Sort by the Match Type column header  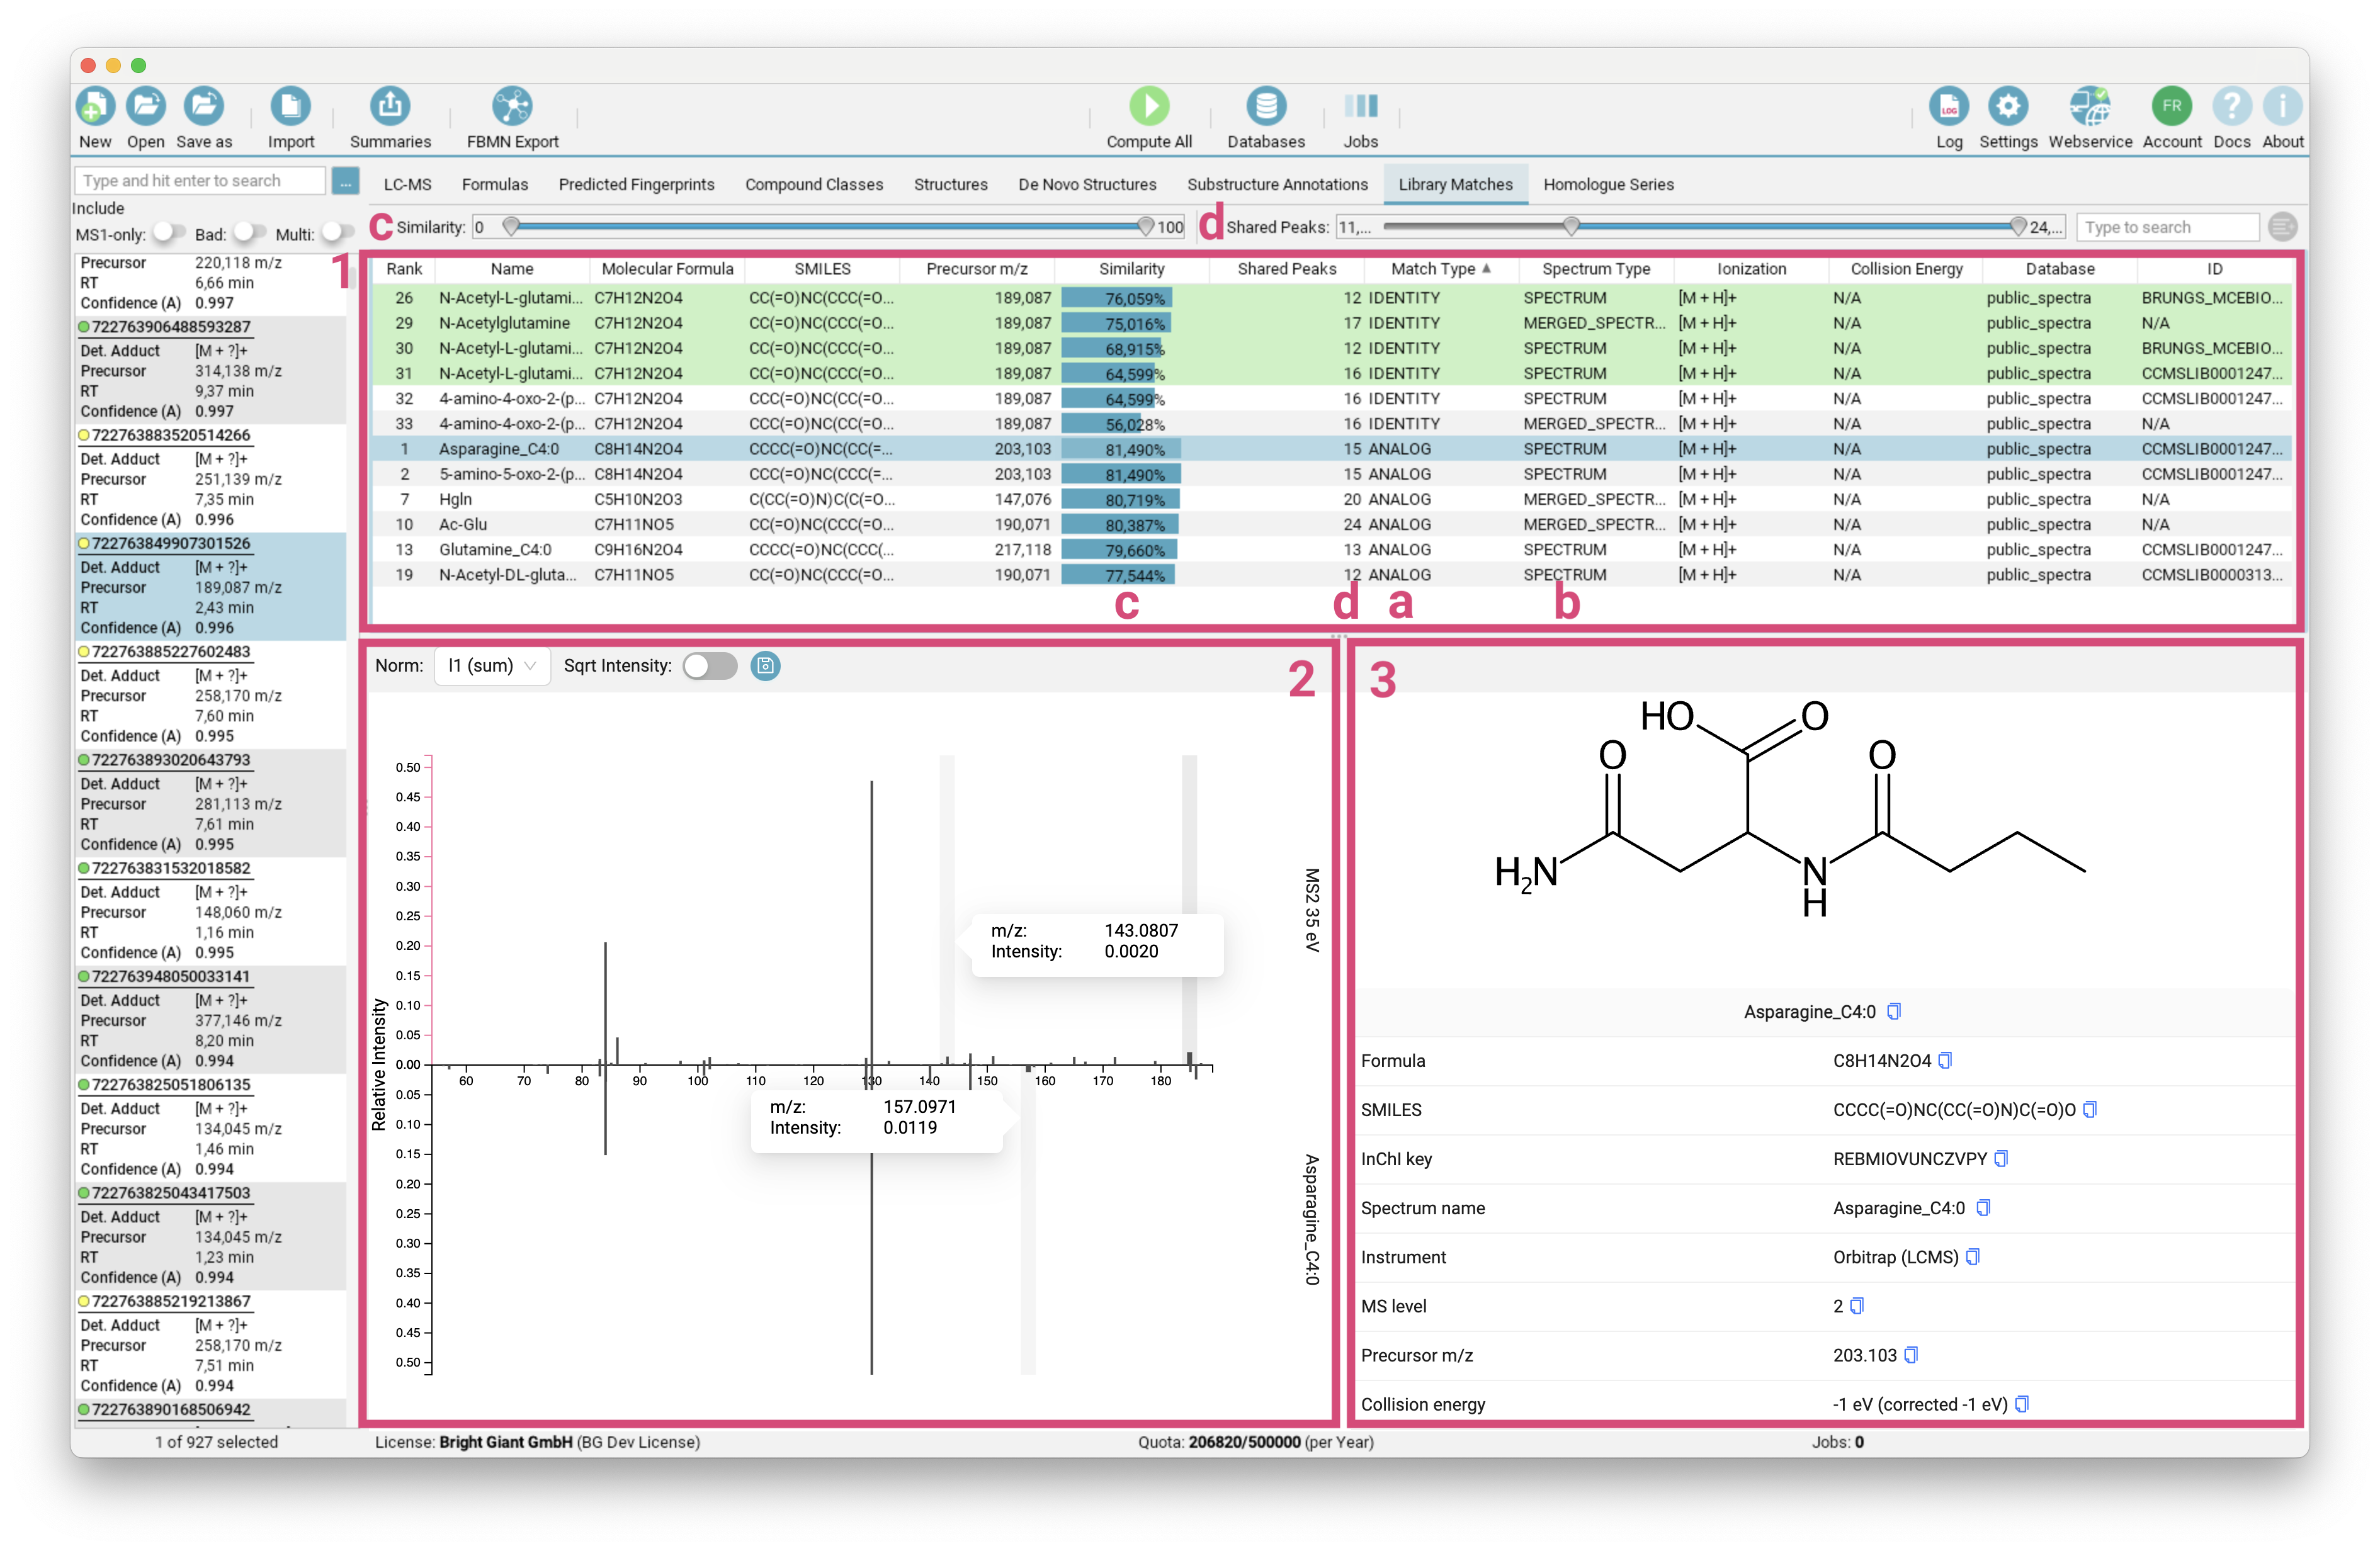(1440, 269)
